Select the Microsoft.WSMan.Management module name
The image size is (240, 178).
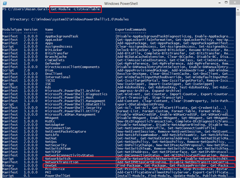pyautogui.click(x=70, y=115)
